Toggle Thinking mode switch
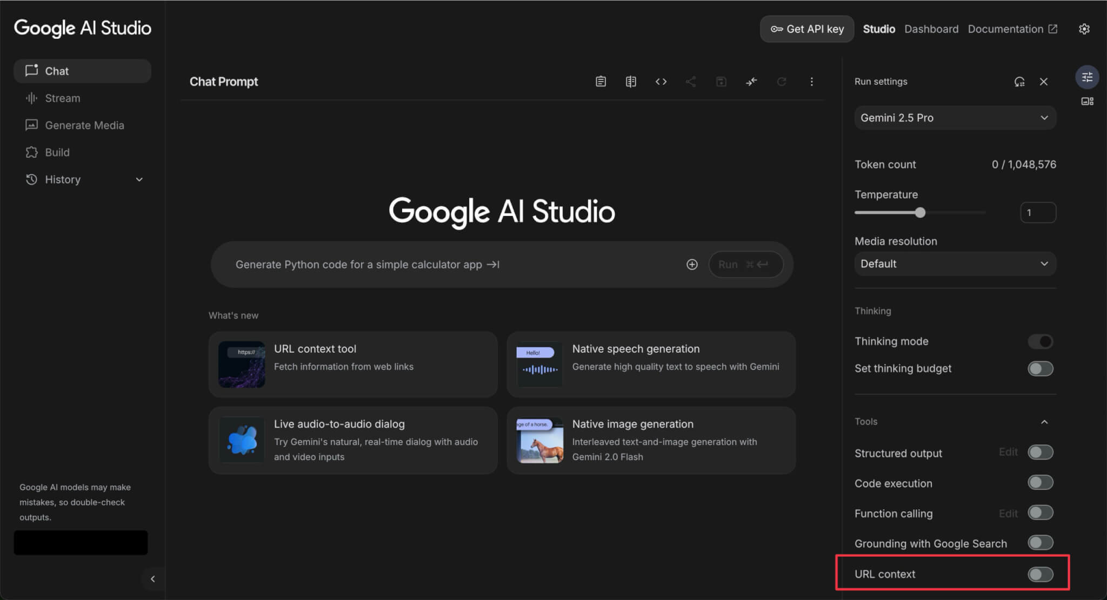 tap(1041, 341)
